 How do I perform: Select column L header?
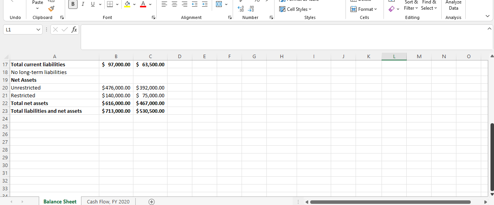[394, 57]
